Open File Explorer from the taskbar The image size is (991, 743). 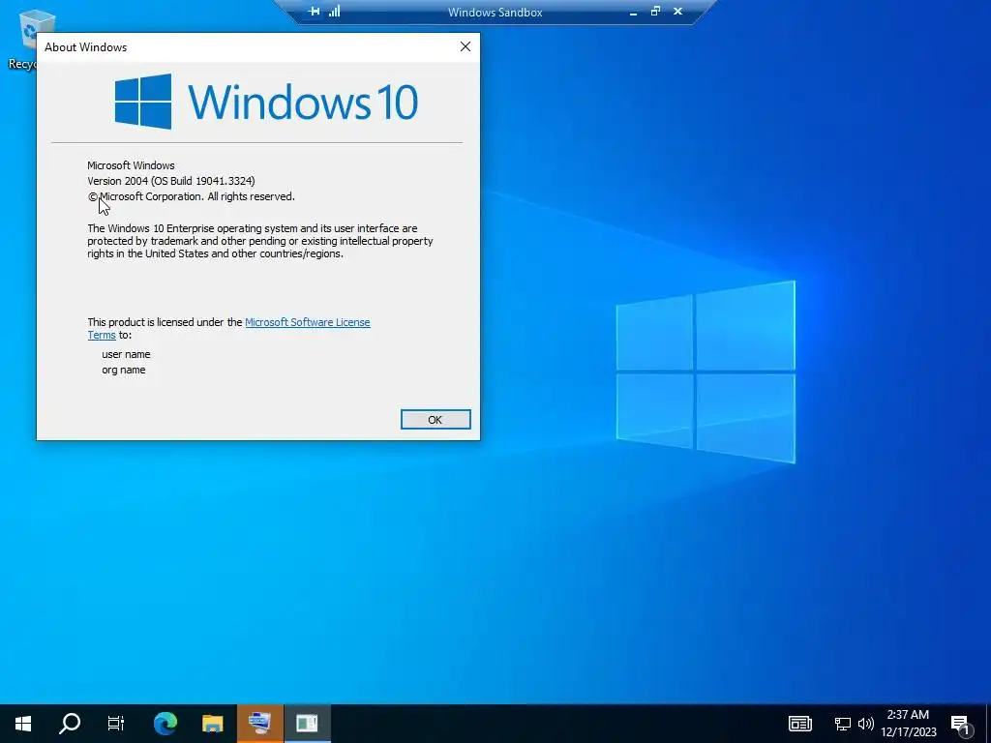212,723
